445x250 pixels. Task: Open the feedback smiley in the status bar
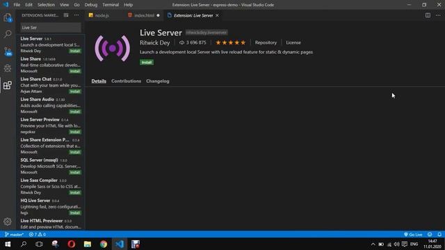click(x=430, y=235)
